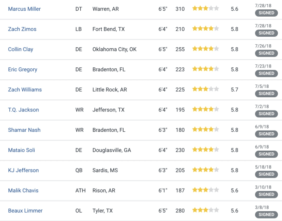Select Malik Chavis name link
Screen dimensions: 282x221
coord(23,190)
